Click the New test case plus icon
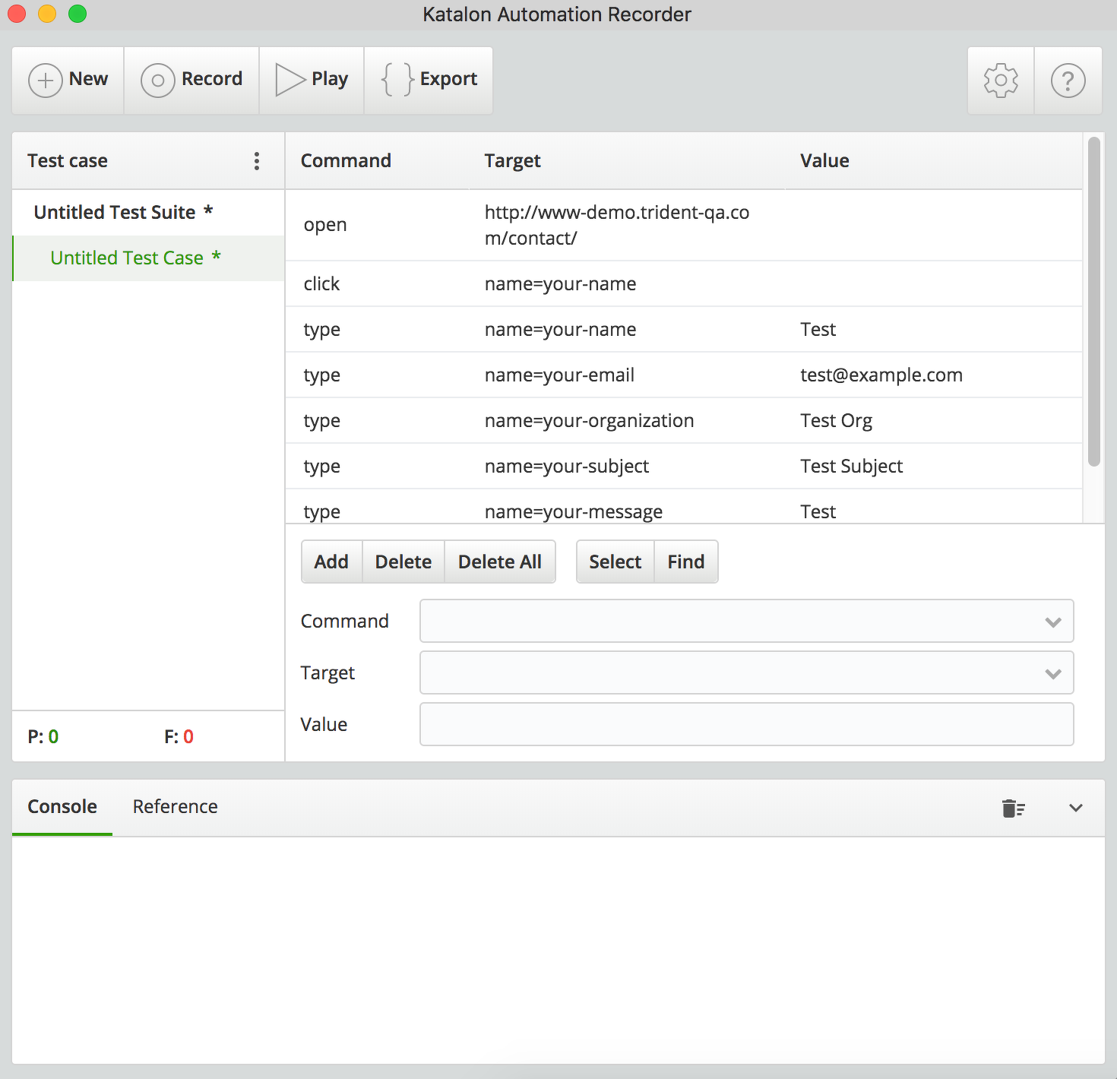 (x=46, y=80)
